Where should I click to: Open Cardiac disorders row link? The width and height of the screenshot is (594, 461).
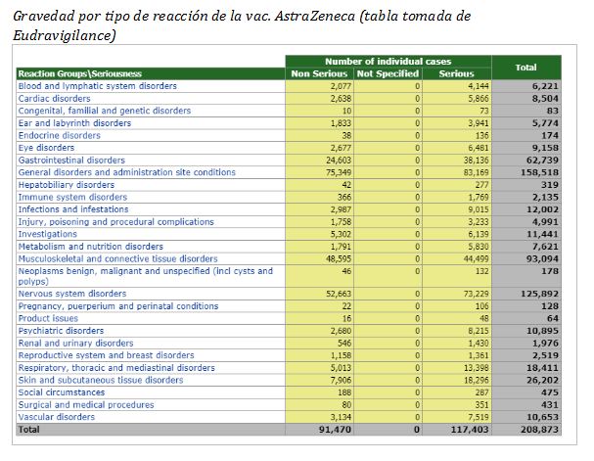point(54,99)
